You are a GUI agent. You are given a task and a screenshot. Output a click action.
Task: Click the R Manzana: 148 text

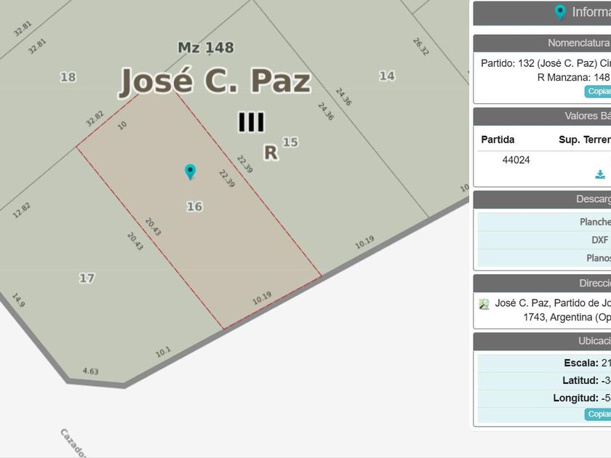pos(573,78)
